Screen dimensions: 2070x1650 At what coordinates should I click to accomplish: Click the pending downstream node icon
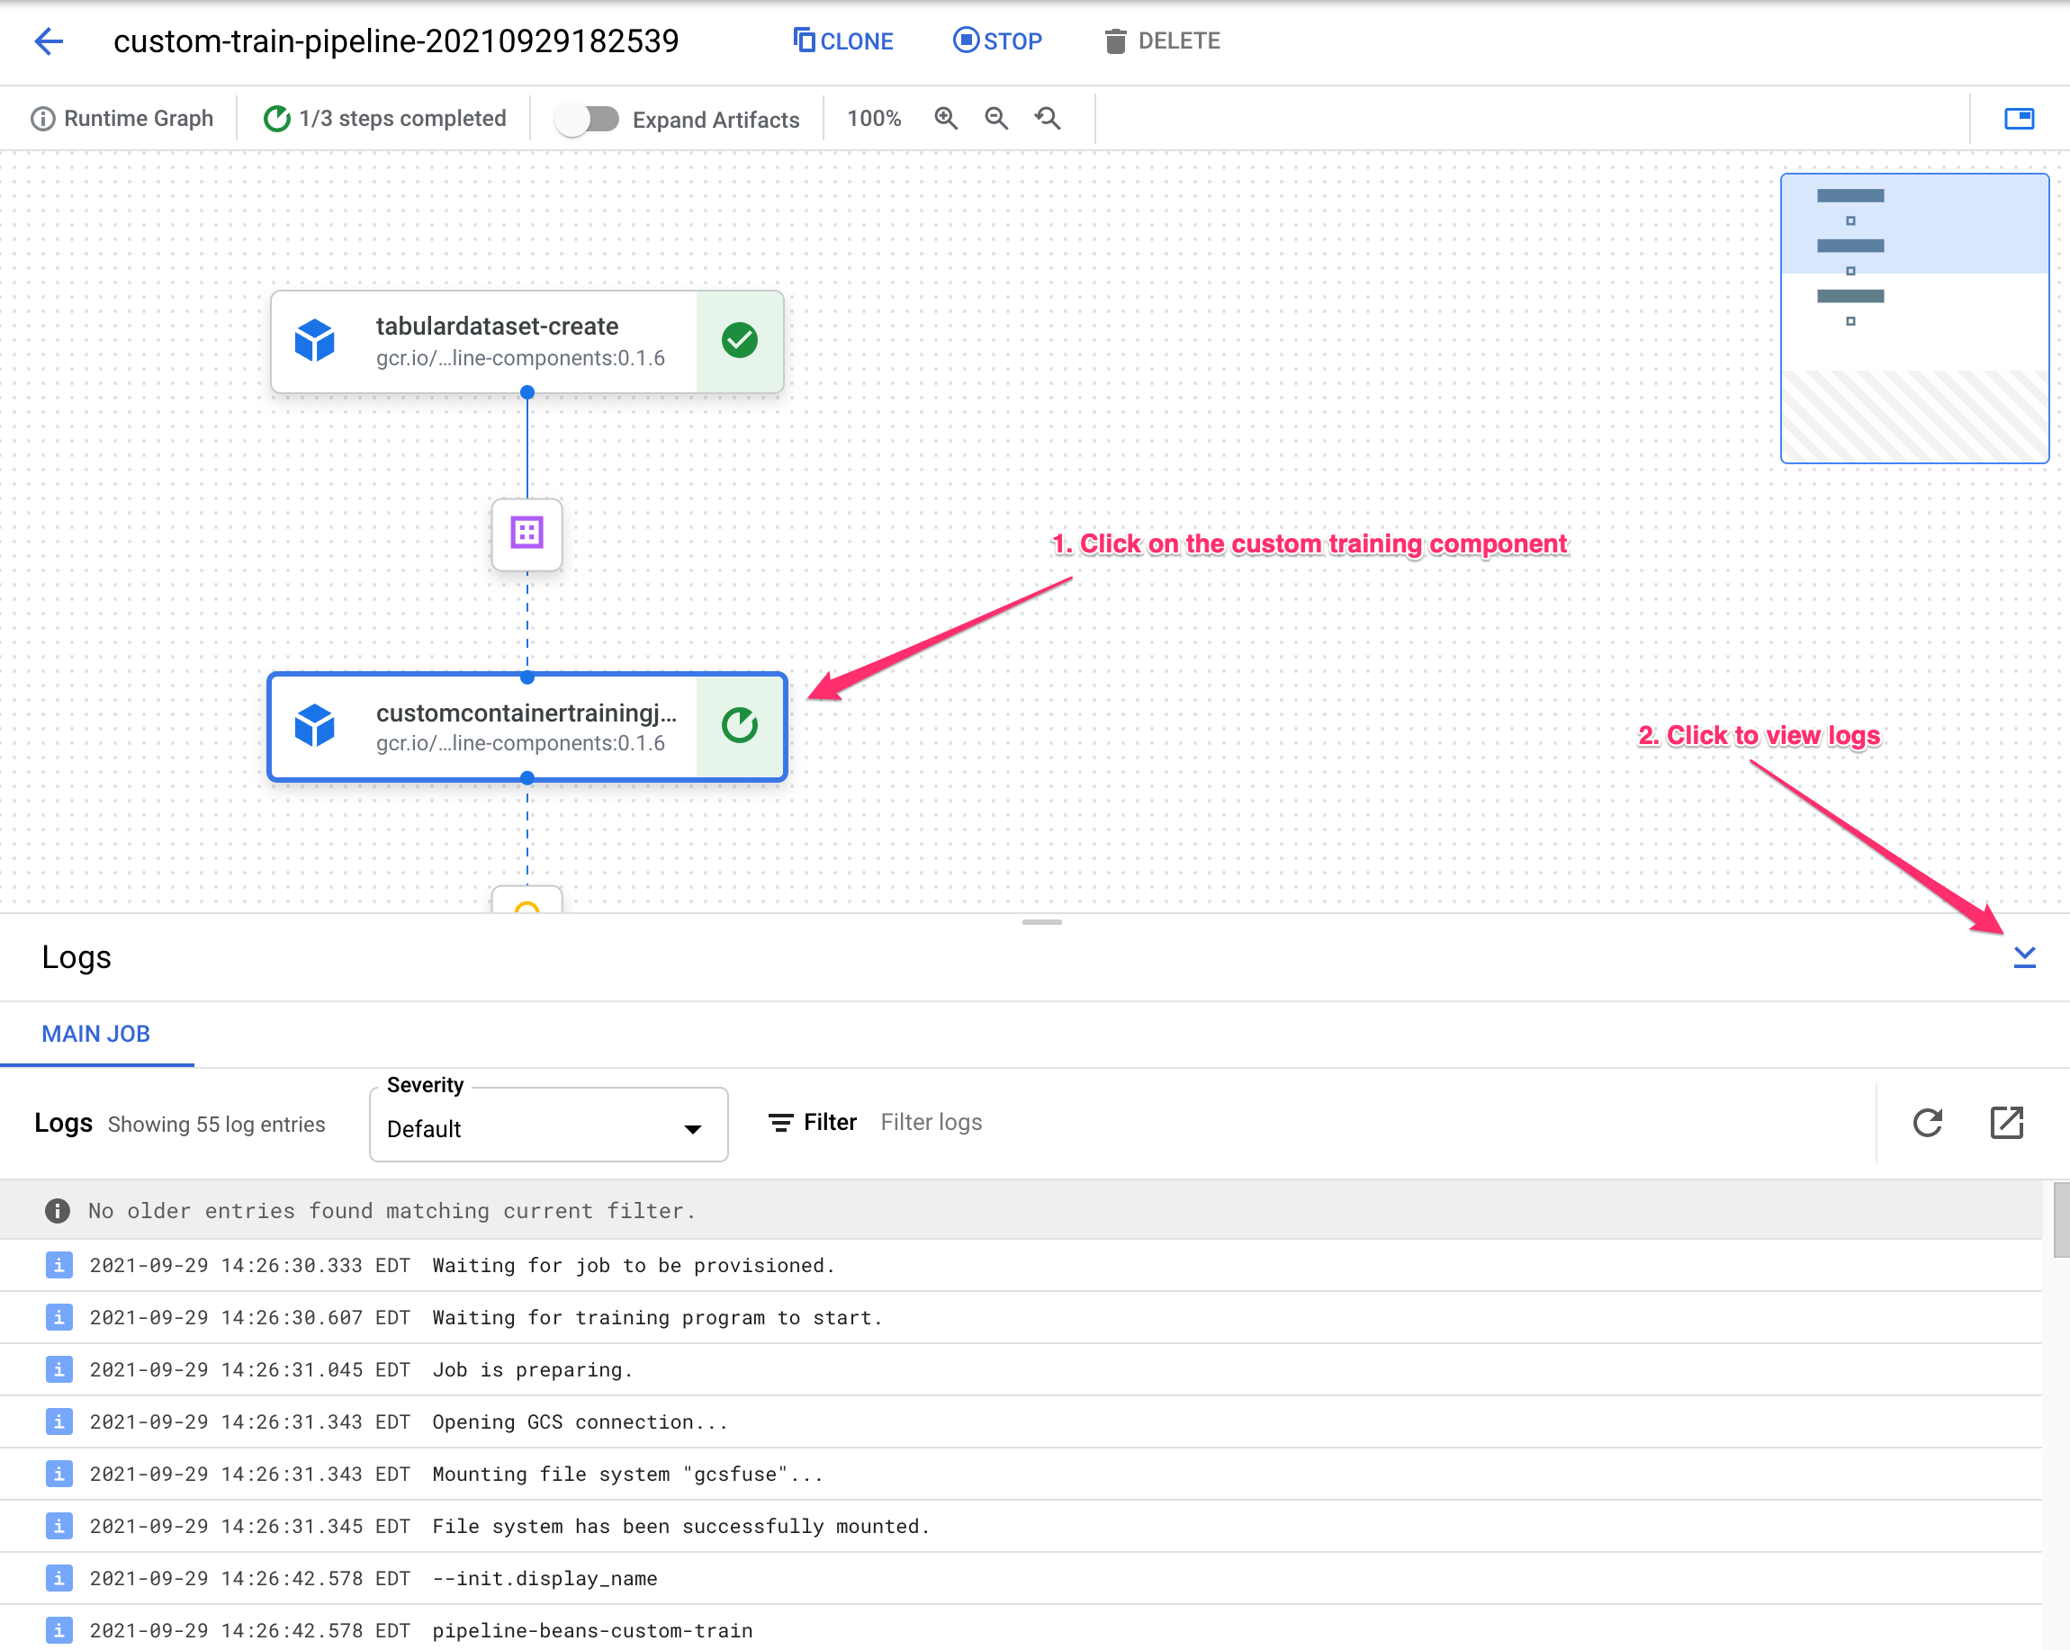[529, 904]
